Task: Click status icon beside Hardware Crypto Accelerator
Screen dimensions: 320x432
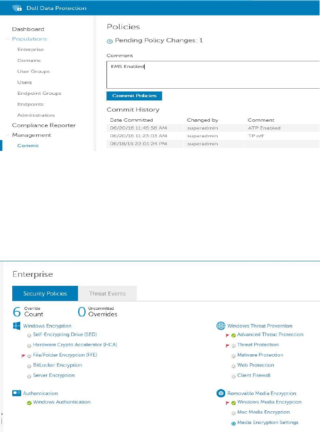Action: click(x=29, y=346)
